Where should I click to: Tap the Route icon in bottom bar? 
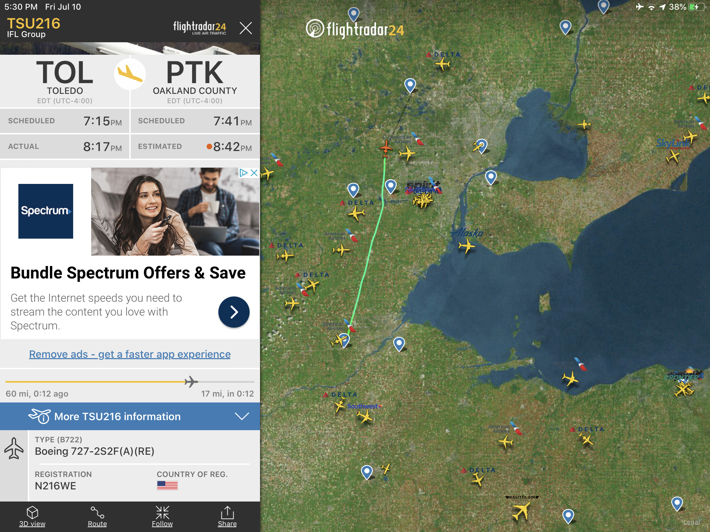point(97,516)
